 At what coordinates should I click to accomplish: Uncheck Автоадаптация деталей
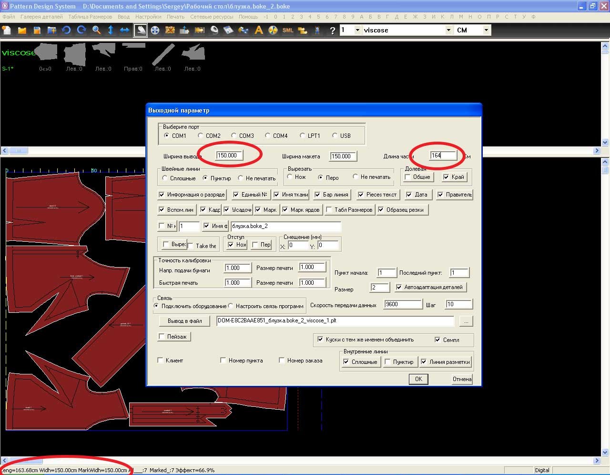399,287
